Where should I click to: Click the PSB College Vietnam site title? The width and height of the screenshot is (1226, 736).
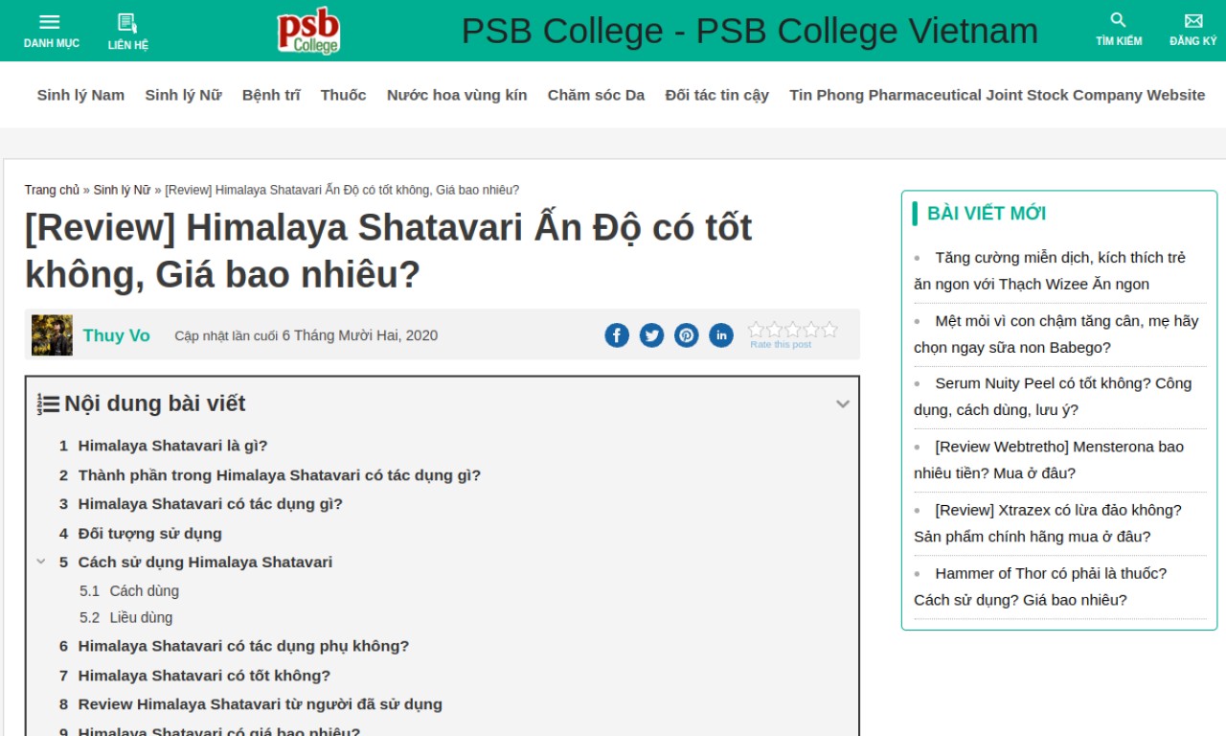[x=749, y=31]
